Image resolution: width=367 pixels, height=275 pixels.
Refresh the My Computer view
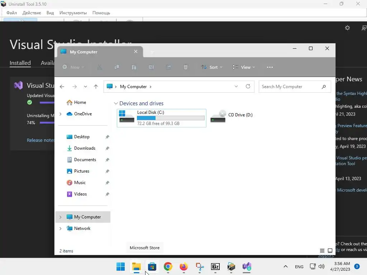click(248, 87)
